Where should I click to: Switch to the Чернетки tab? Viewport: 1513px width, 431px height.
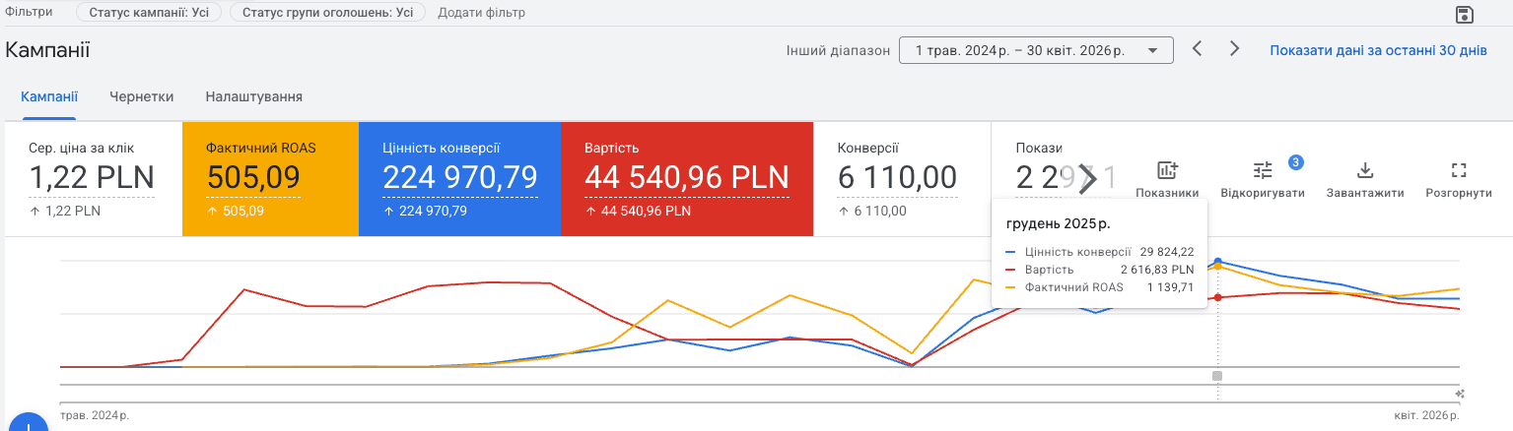pyautogui.click(x=142, y=96)
